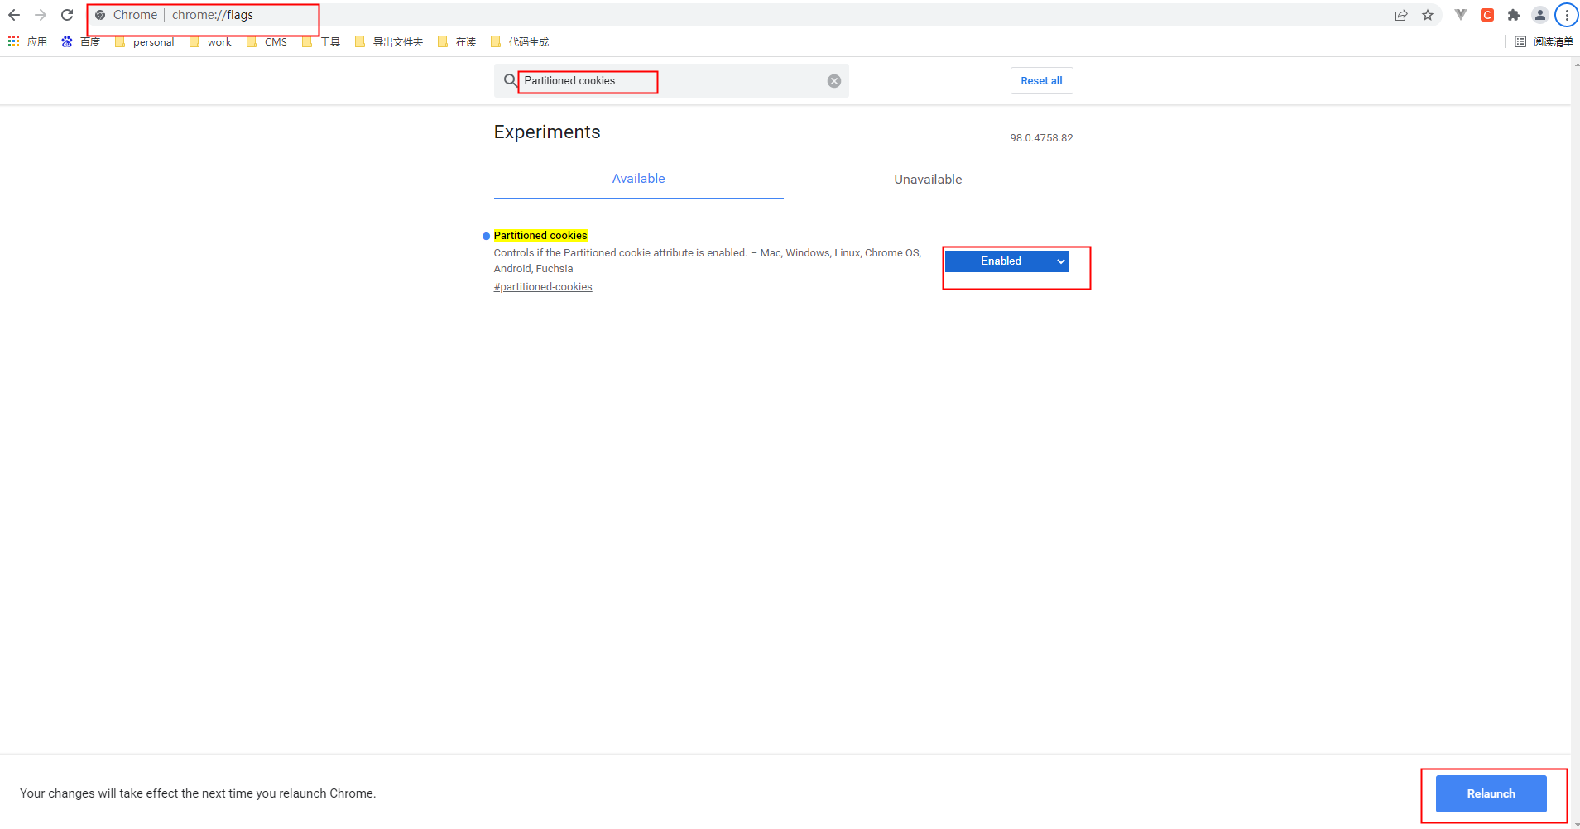This screenshot has width=1580, height=829.
Task: Switch to the Available tab
Action: pos(638,179)
